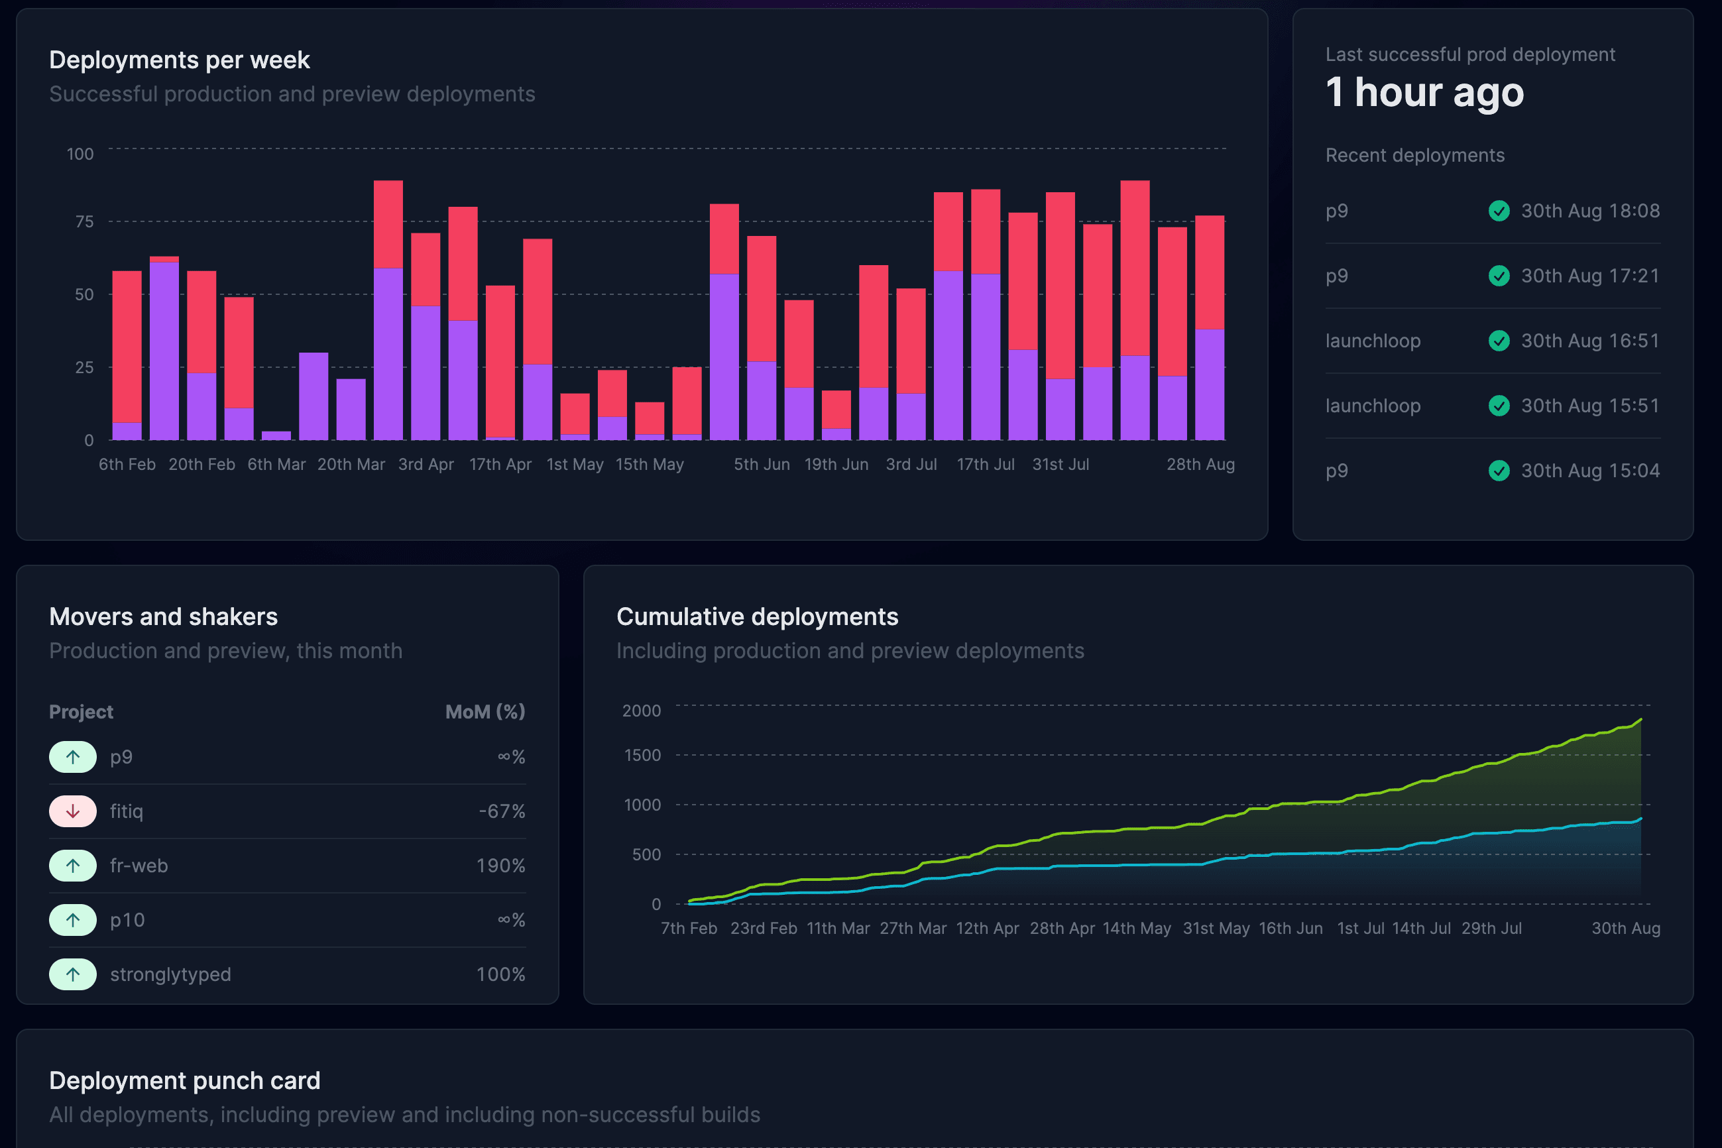Click up-arrow badge next to stronglytyped

pos(72,974)
